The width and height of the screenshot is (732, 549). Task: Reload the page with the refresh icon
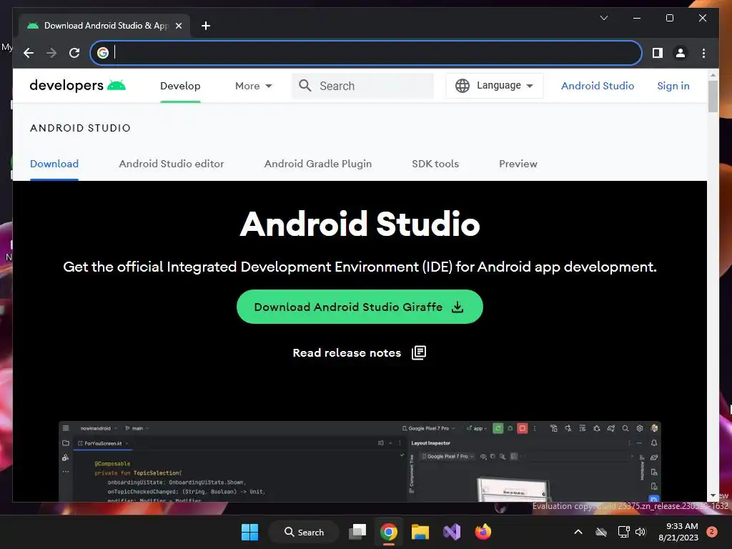tap(74, 53)
